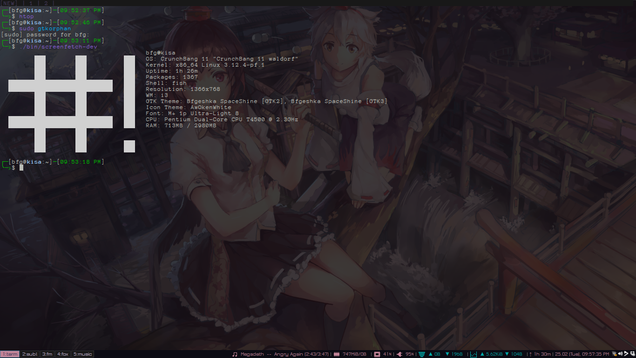Click the 'Resolution: 1366x768' line
The width and height of the screenshot is (636, 358).
click(x=183, y=89)
